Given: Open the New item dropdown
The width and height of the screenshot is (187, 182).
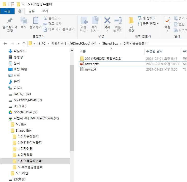Looking at the screenshot, I should (x=146, y=18).
